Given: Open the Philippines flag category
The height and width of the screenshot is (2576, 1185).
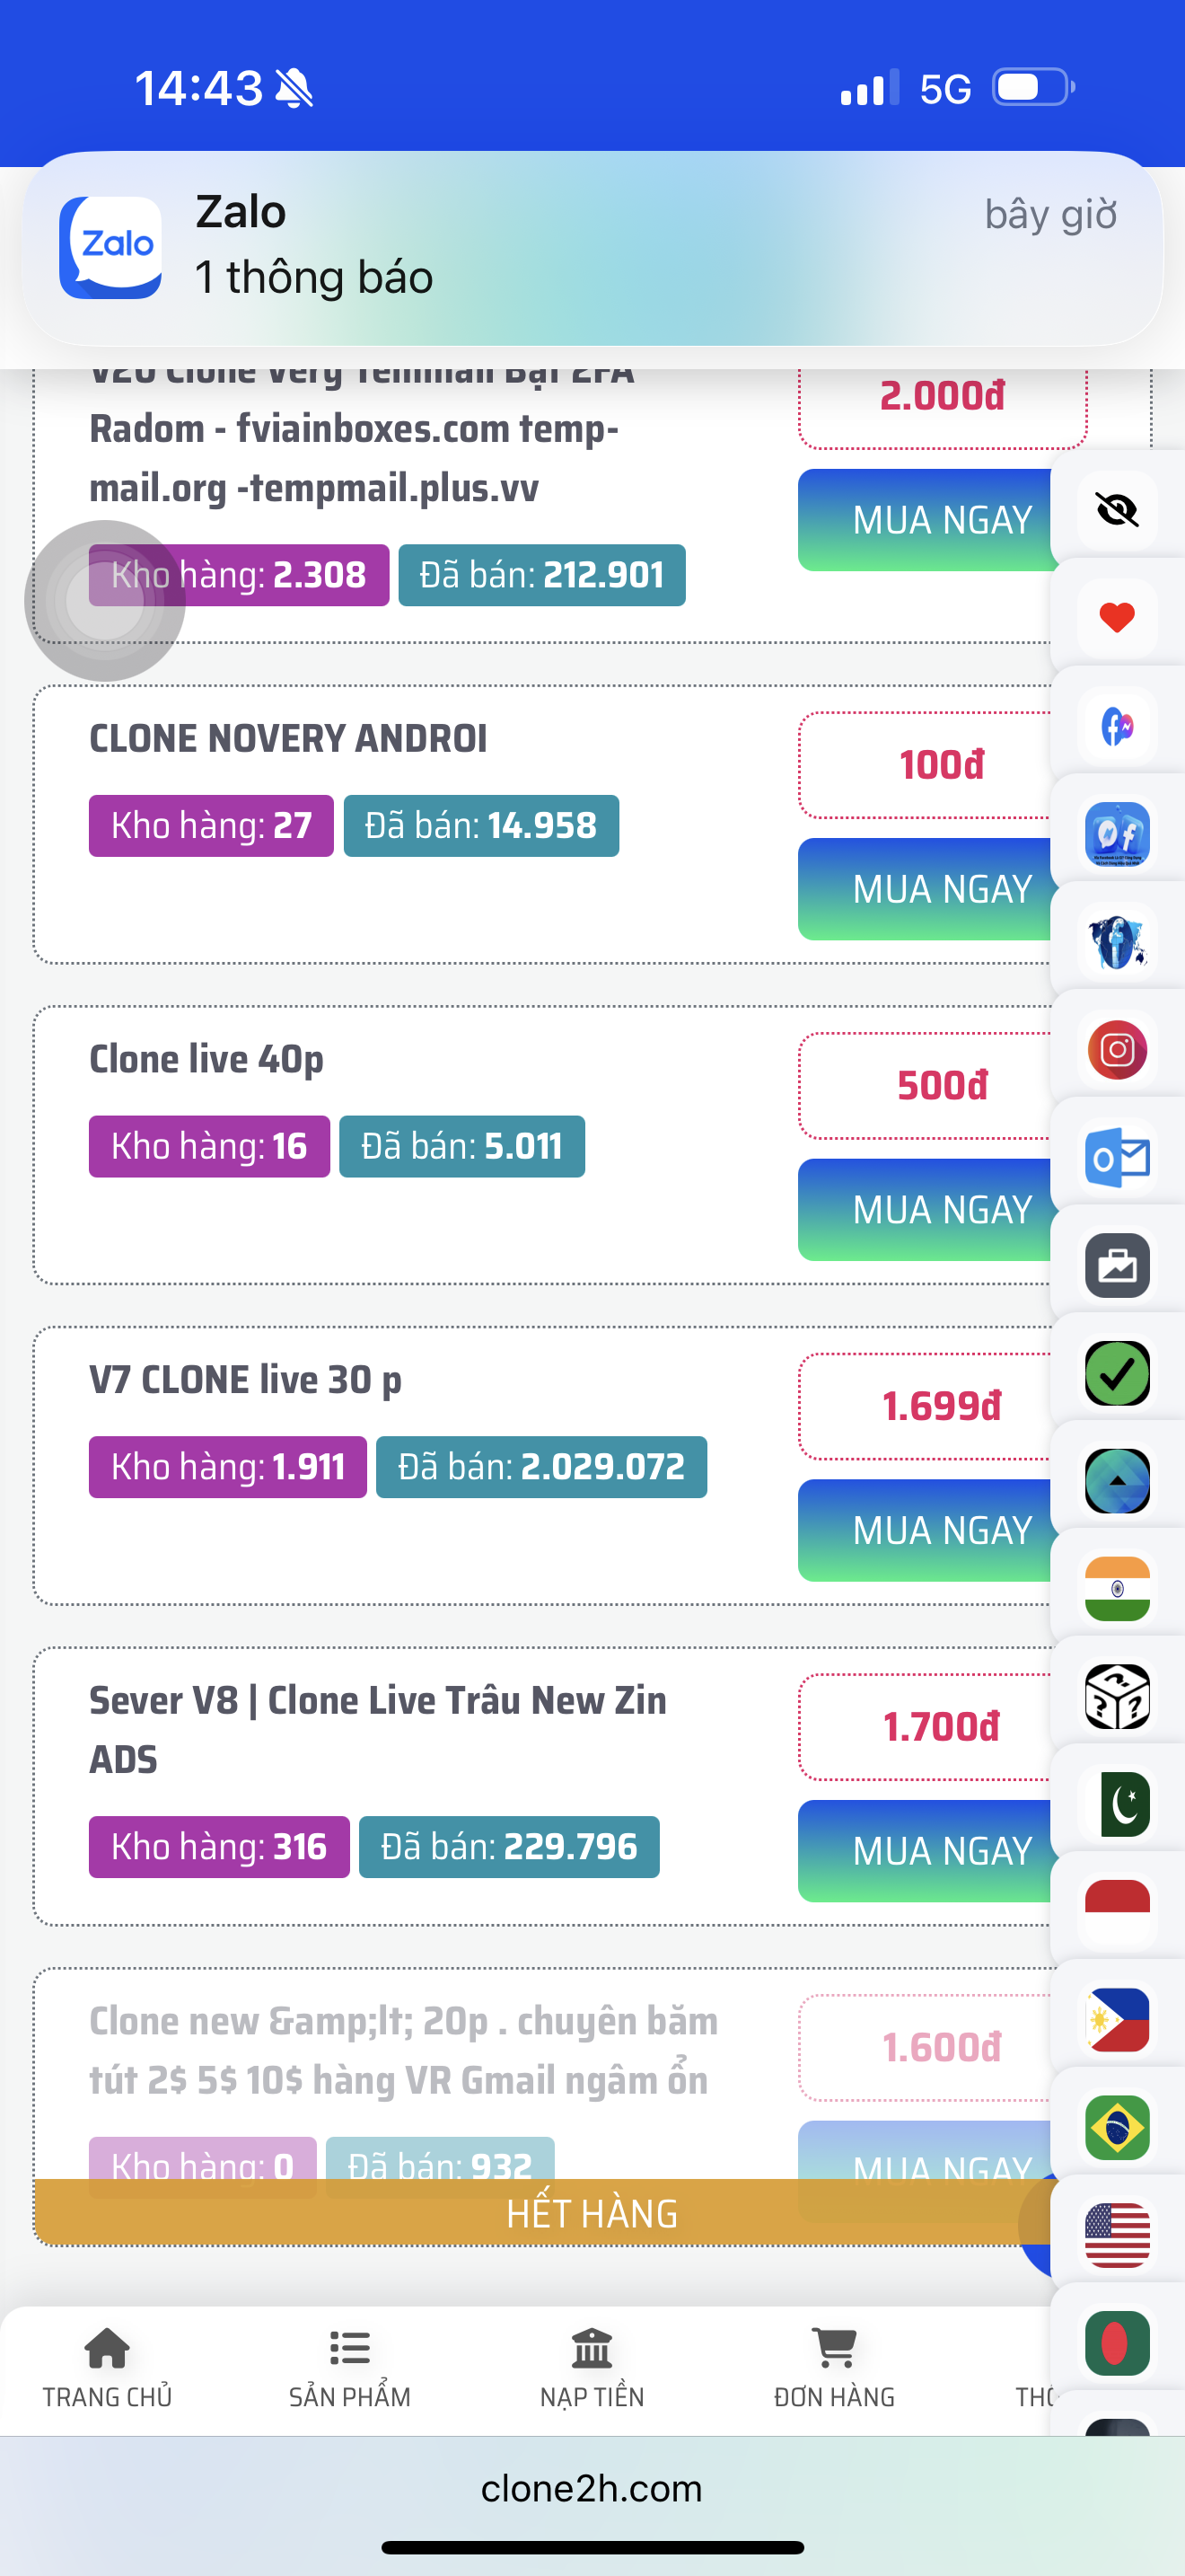Looking at the screenshot, I should (1116, 2020).
